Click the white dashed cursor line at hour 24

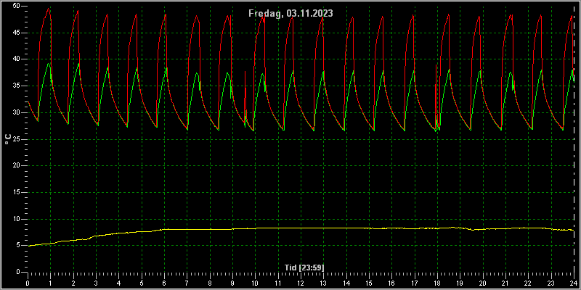574,141
